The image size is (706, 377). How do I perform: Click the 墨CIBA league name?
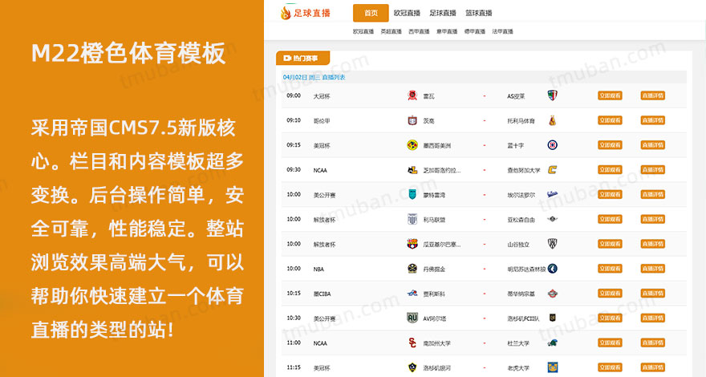tap(322, 294)
